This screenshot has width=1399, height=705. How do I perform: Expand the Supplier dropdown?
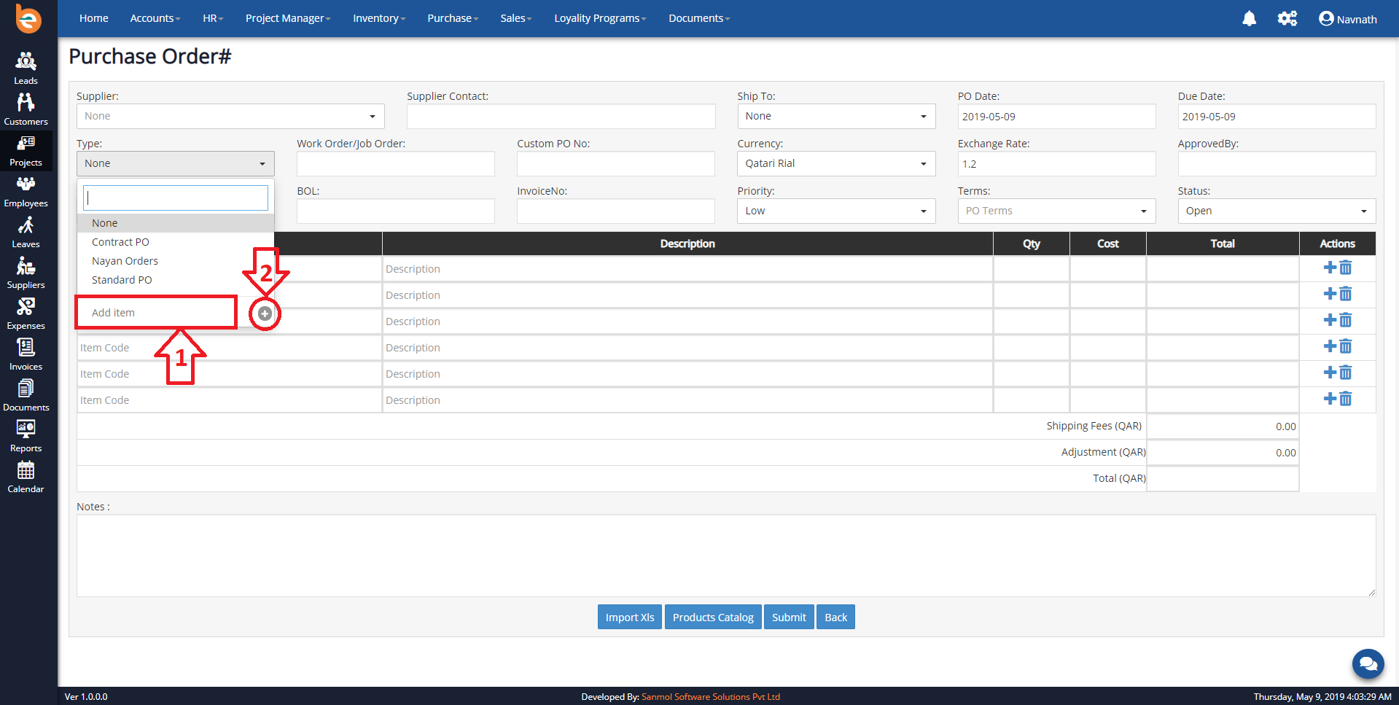click(230, 117)
